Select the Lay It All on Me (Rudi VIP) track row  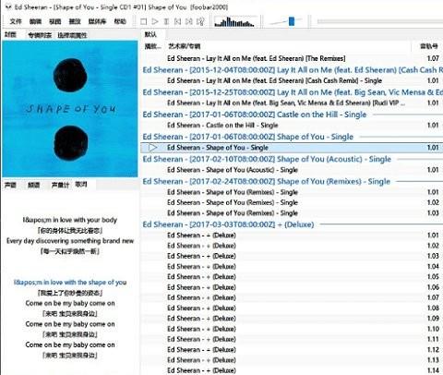pos(292,103)
